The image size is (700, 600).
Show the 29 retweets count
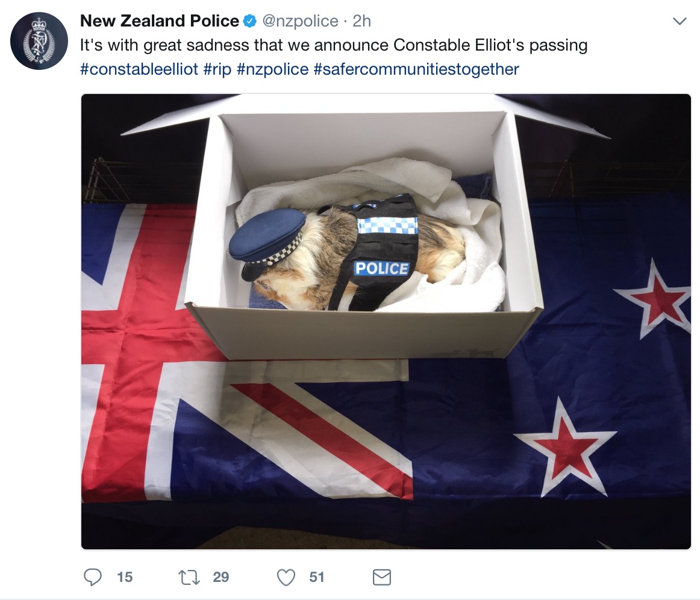221,577
